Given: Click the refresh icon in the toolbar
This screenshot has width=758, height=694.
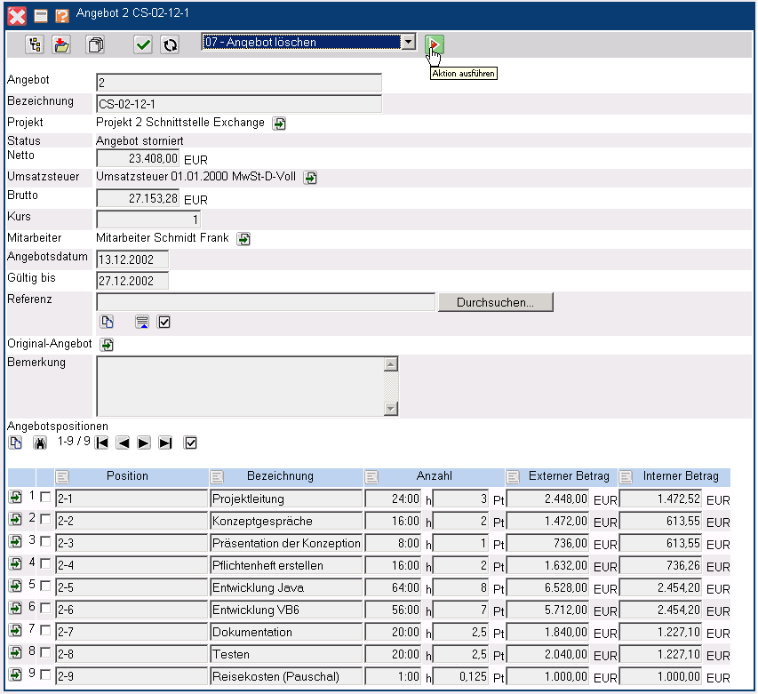Looking at the screenshot, I should point(170,45).
